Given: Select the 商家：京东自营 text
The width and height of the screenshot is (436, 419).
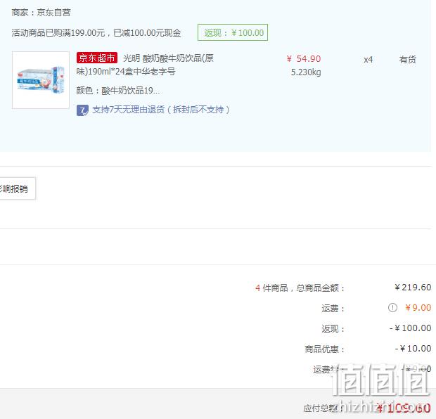Looking at the screenshot, I should tap(41, 13).
